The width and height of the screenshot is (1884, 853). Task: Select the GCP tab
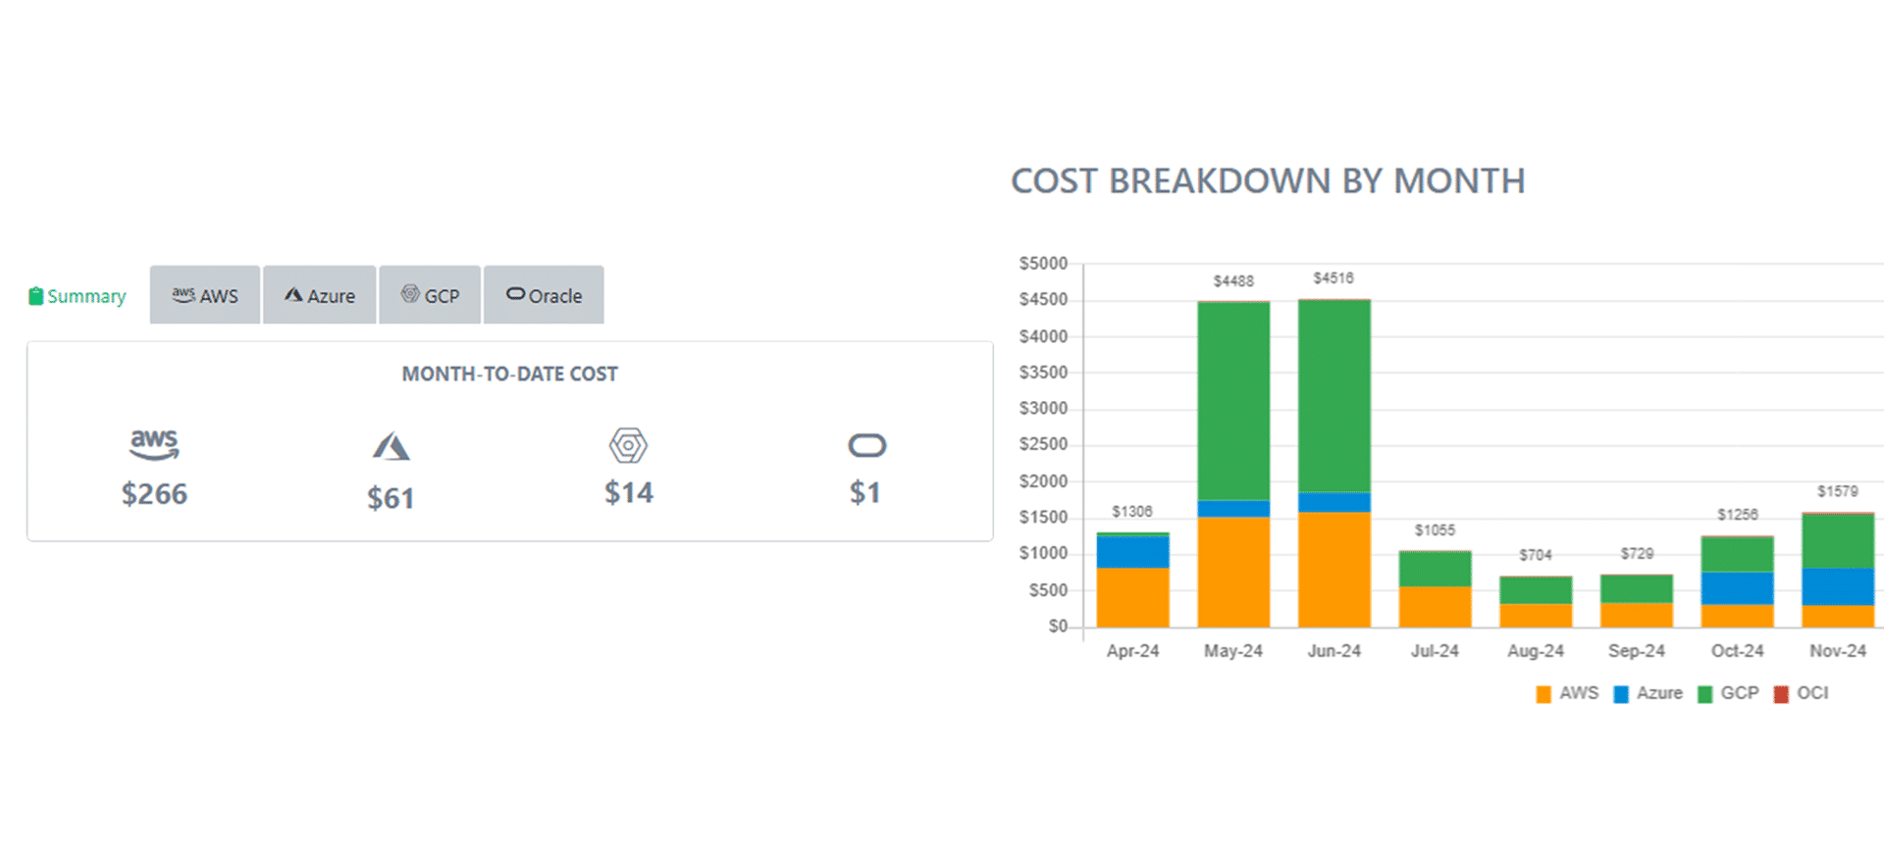tap(430, 295)
